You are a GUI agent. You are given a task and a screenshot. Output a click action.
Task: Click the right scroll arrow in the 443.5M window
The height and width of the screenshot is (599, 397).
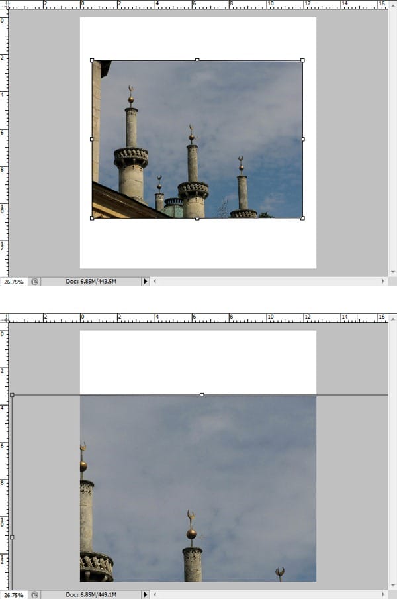tap(383, 281)
